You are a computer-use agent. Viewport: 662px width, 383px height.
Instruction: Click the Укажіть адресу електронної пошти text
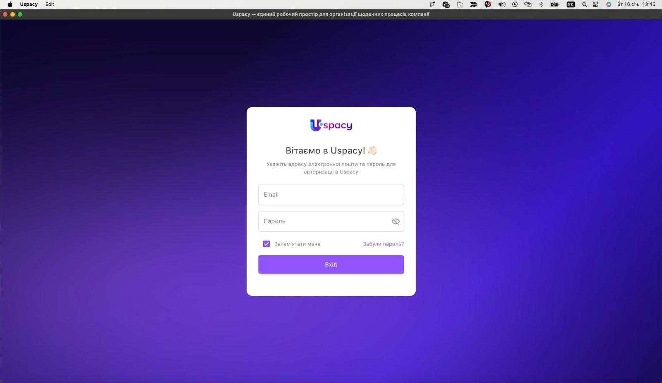point(331,168)
